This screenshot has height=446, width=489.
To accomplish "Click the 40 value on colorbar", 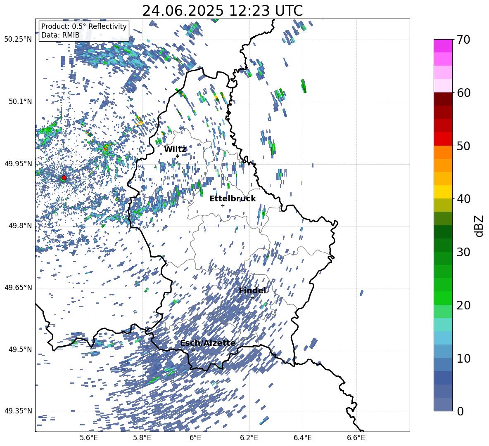I will click(x=463, y=199).
